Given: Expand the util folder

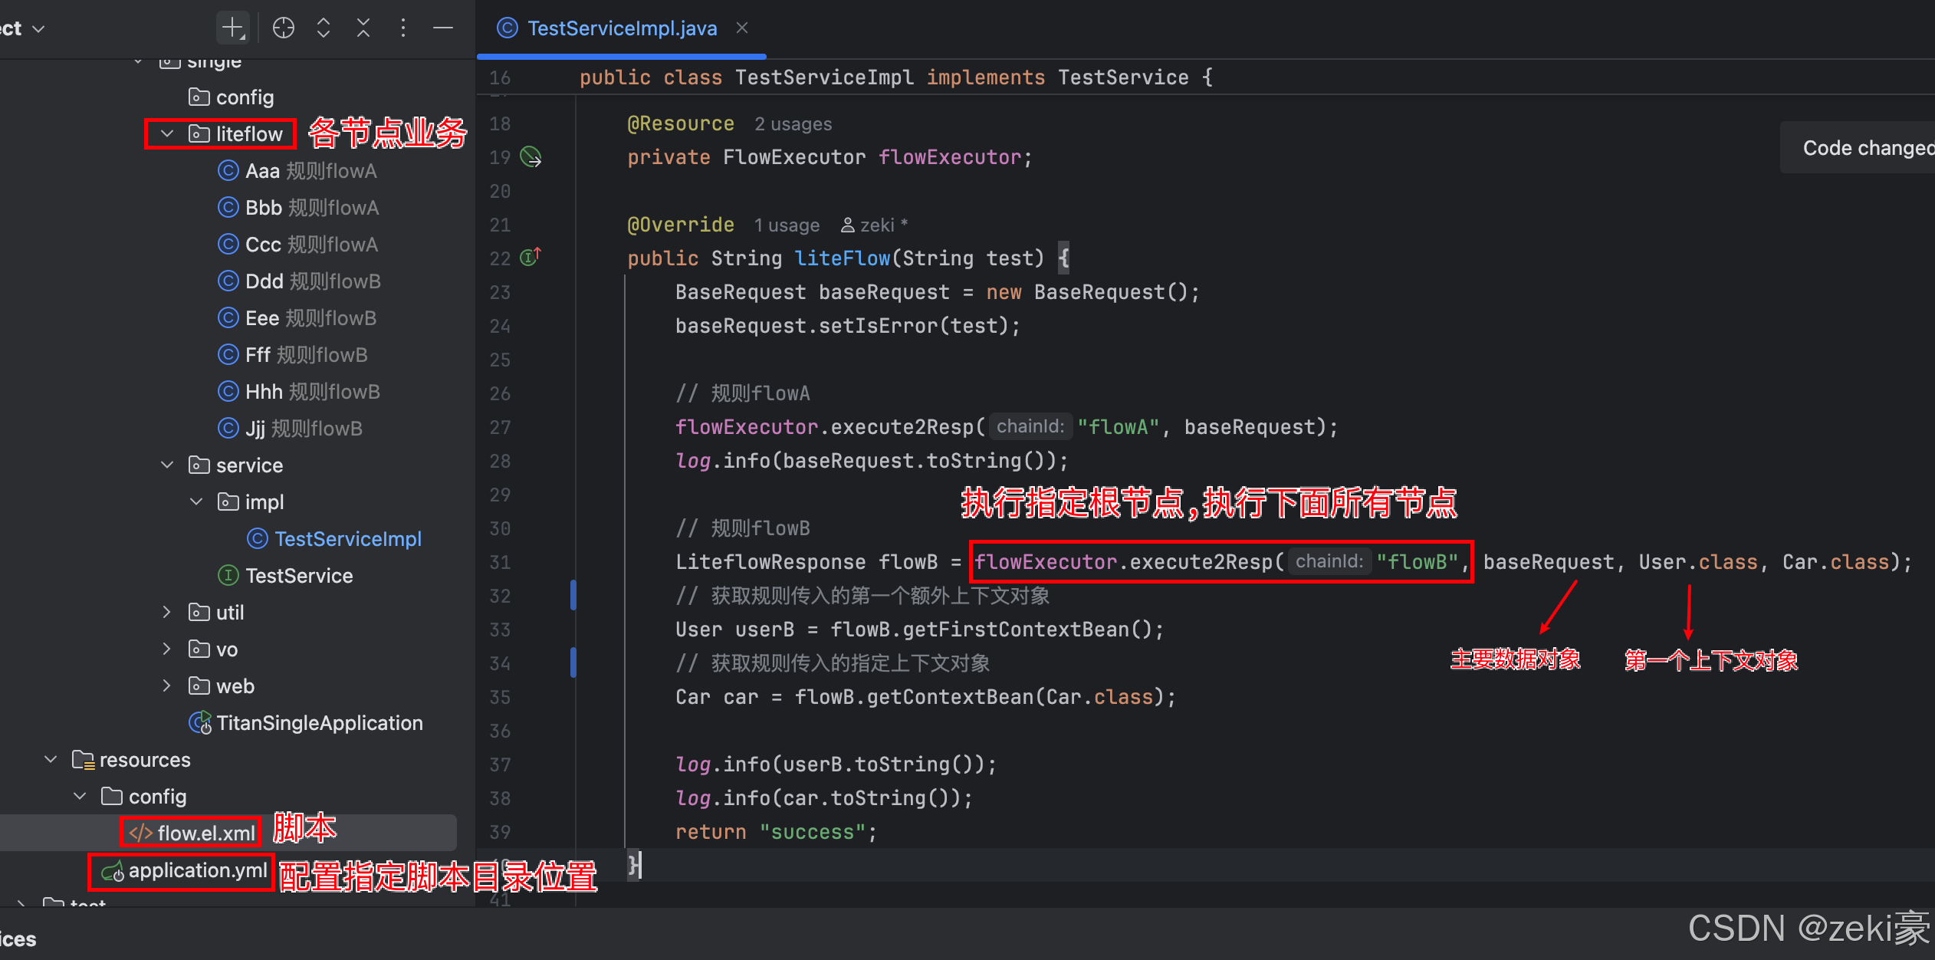Looking at the screenshot, I should tap(167, 612).
